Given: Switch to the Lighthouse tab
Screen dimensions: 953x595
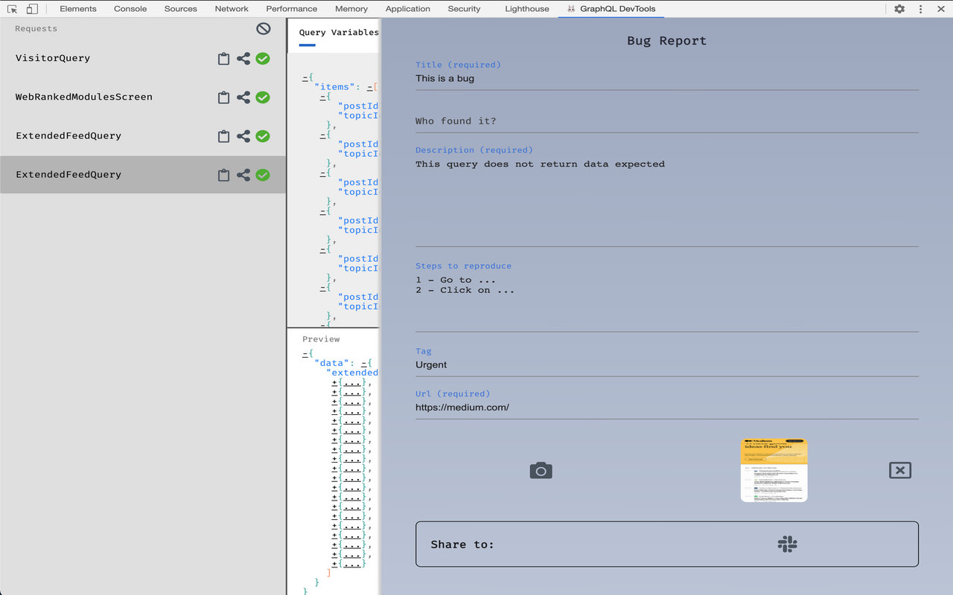Looking at the screenshot, I should [x=527, y=9].
